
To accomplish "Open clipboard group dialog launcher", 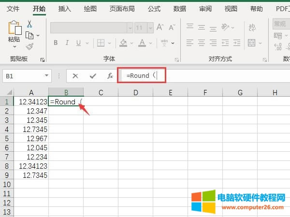I will [x=43, y=60].
